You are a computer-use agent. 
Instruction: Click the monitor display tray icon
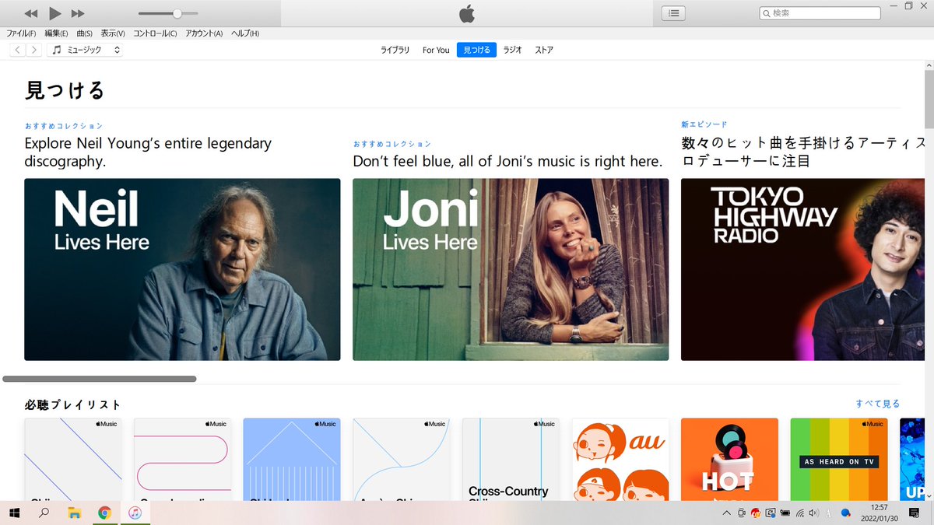771,513
